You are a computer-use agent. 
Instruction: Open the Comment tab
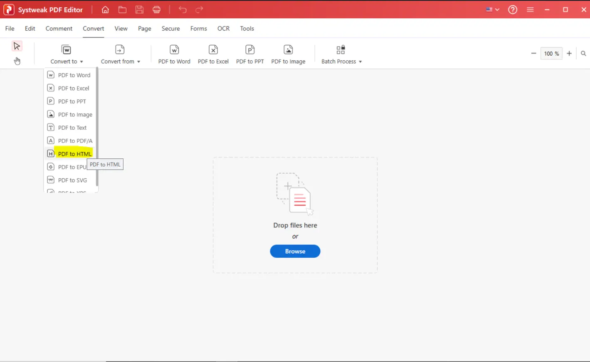59,28
